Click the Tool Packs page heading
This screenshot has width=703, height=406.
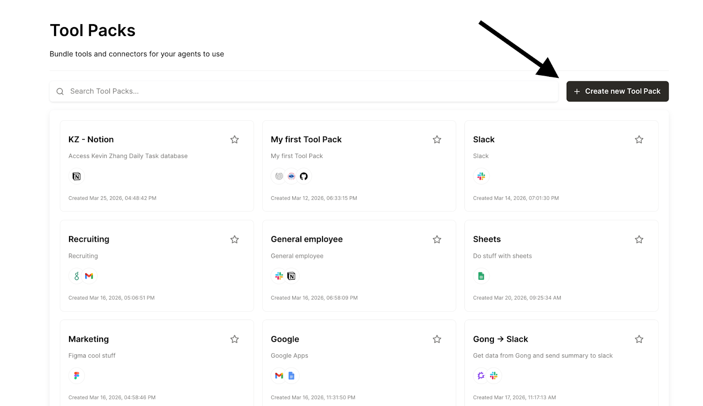click(93, 30)
